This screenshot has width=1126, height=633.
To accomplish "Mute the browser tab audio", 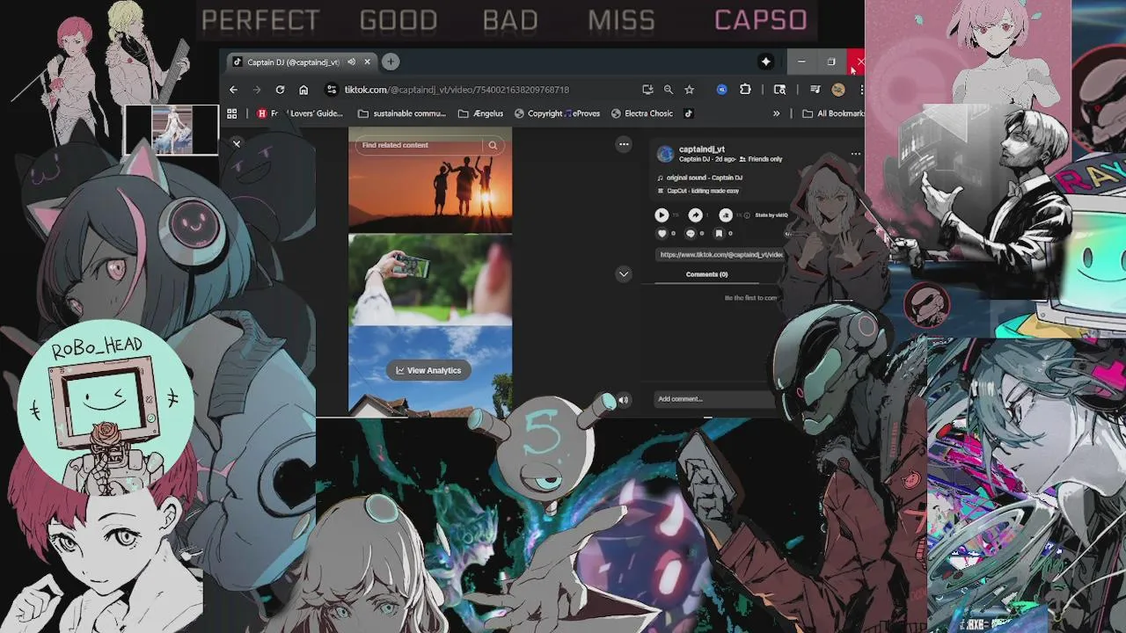I will point(351,62).
